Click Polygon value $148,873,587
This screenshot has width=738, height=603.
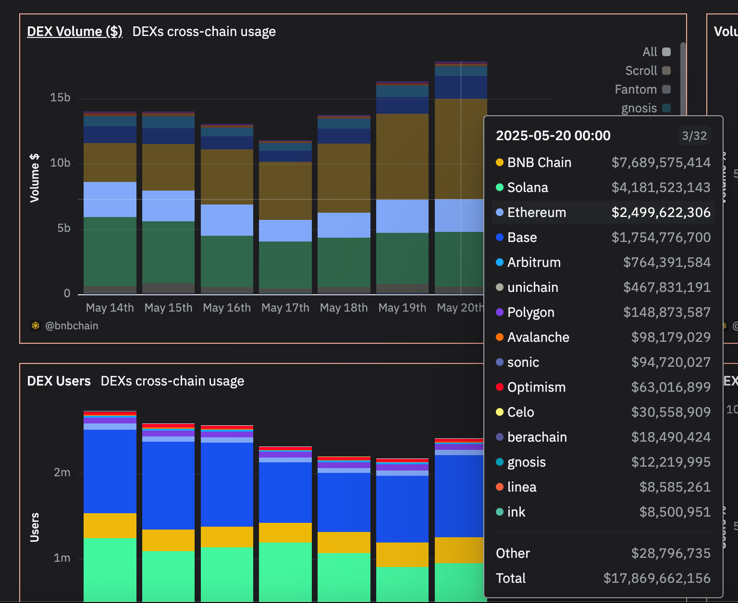tap(667, 313)
